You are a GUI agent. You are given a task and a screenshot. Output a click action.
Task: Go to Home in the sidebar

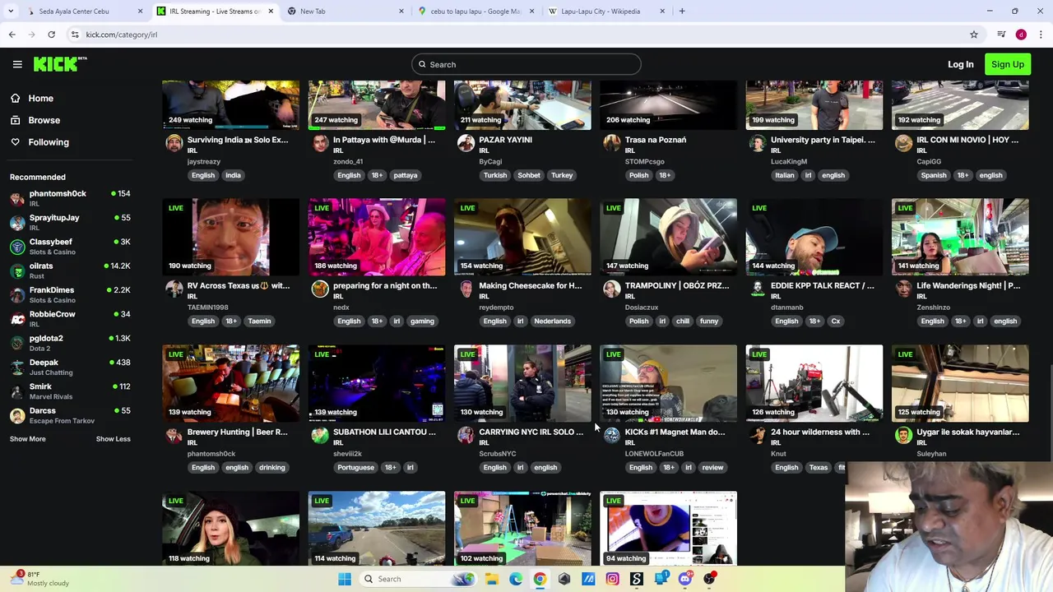pyautogui.click(x=40, y=98)
